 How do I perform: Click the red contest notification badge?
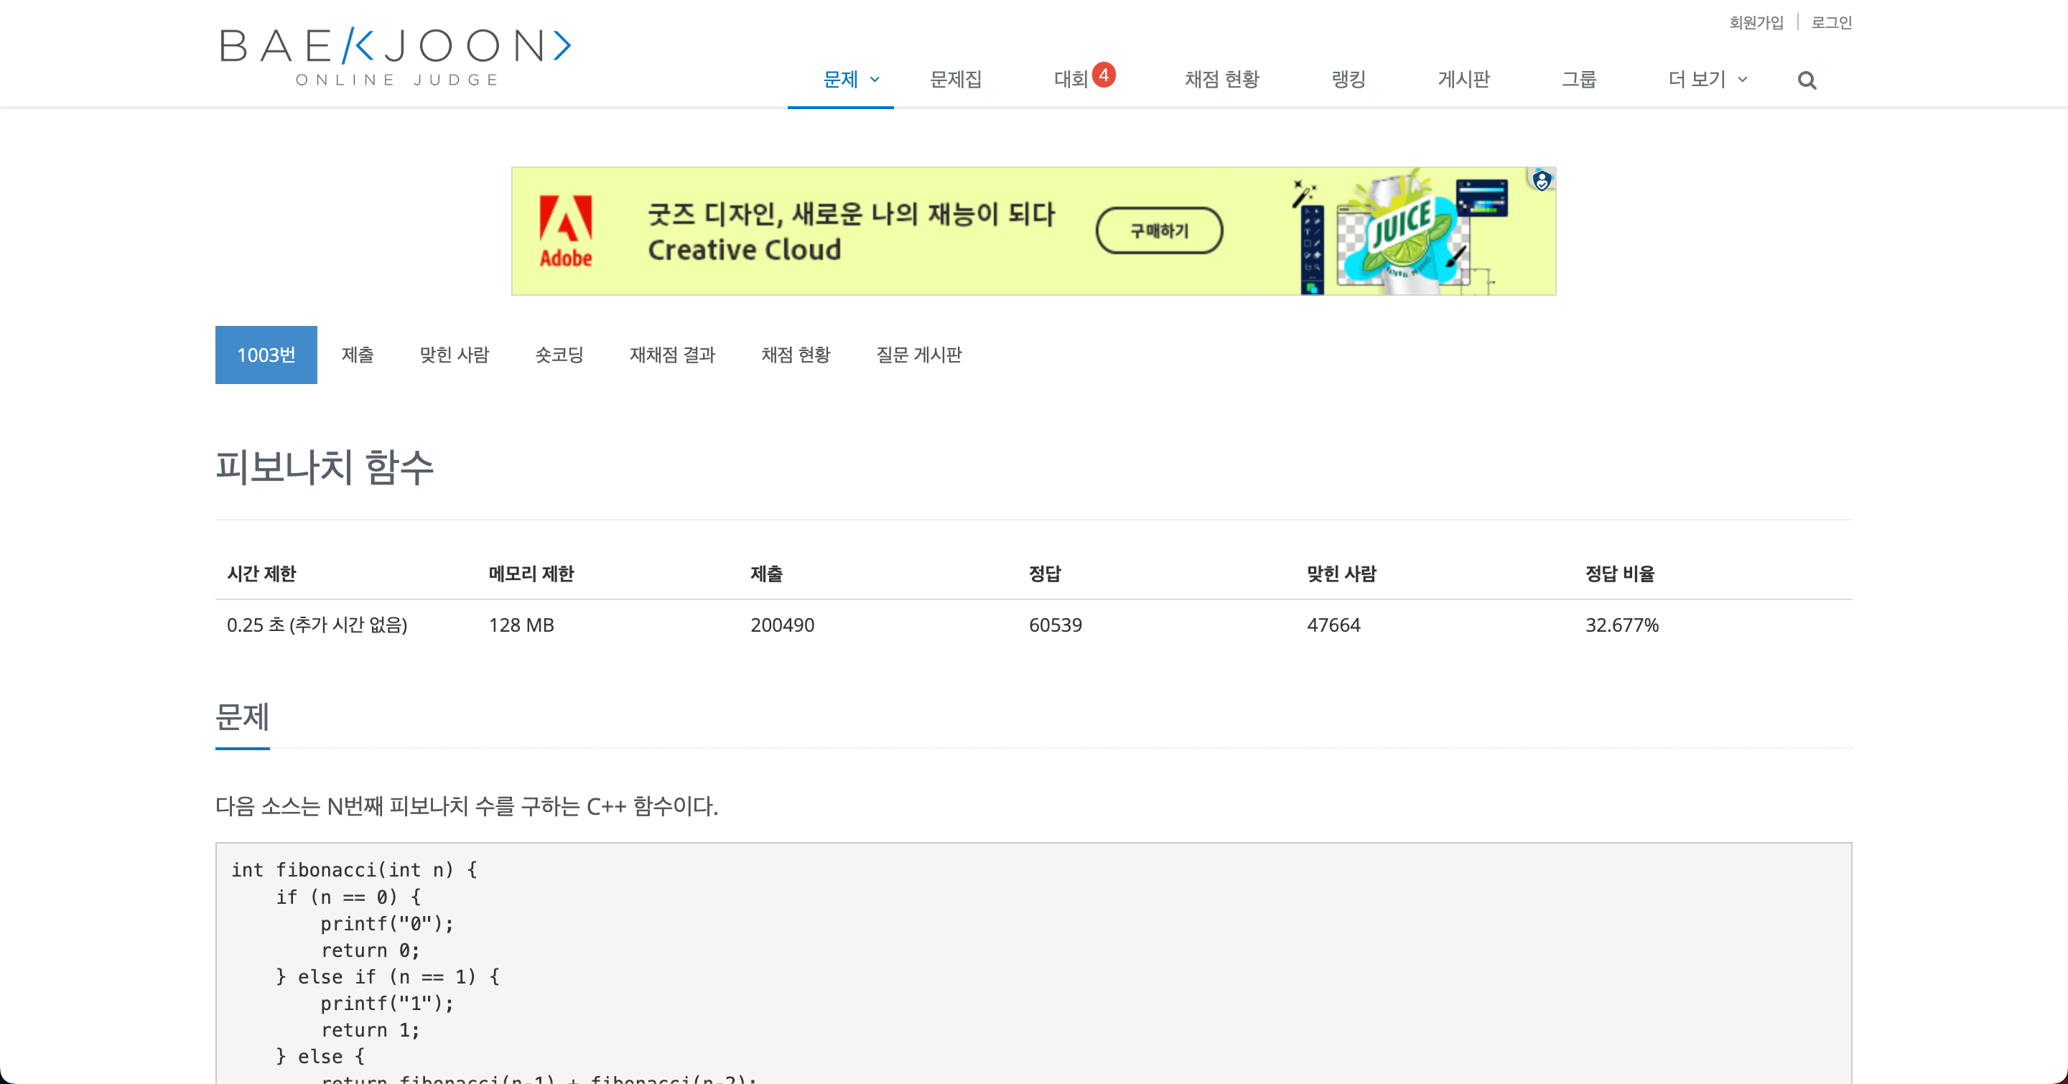[1104, 75]
